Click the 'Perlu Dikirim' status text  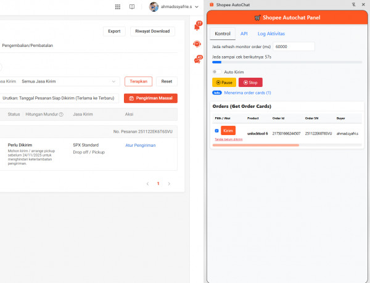pos(20,145)
